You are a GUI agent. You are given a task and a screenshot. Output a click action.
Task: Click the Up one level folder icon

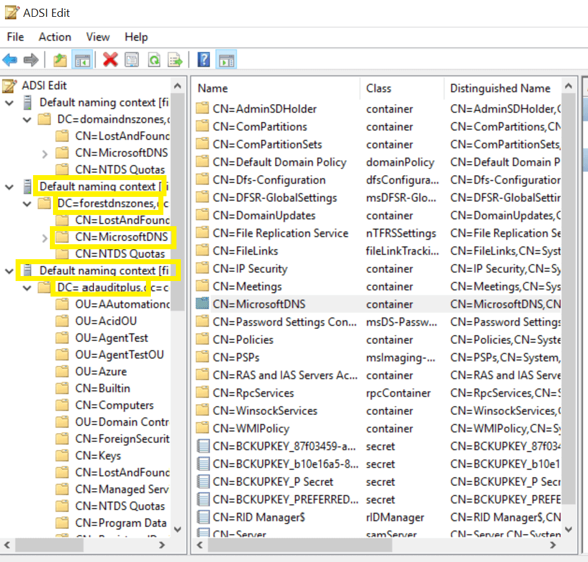coord(60,60)
